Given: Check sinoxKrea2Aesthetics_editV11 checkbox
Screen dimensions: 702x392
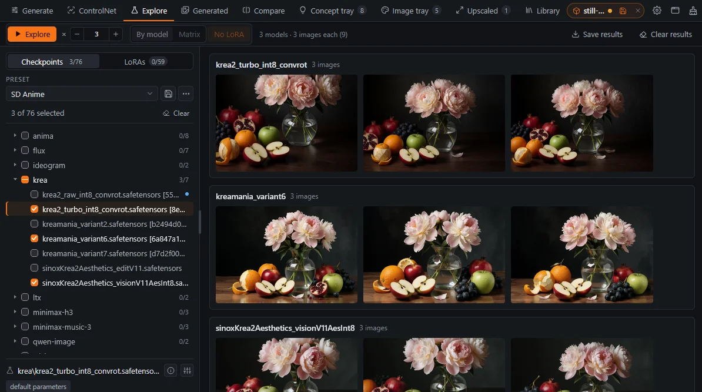Looking at the screenshot, I should coord(35,268).
